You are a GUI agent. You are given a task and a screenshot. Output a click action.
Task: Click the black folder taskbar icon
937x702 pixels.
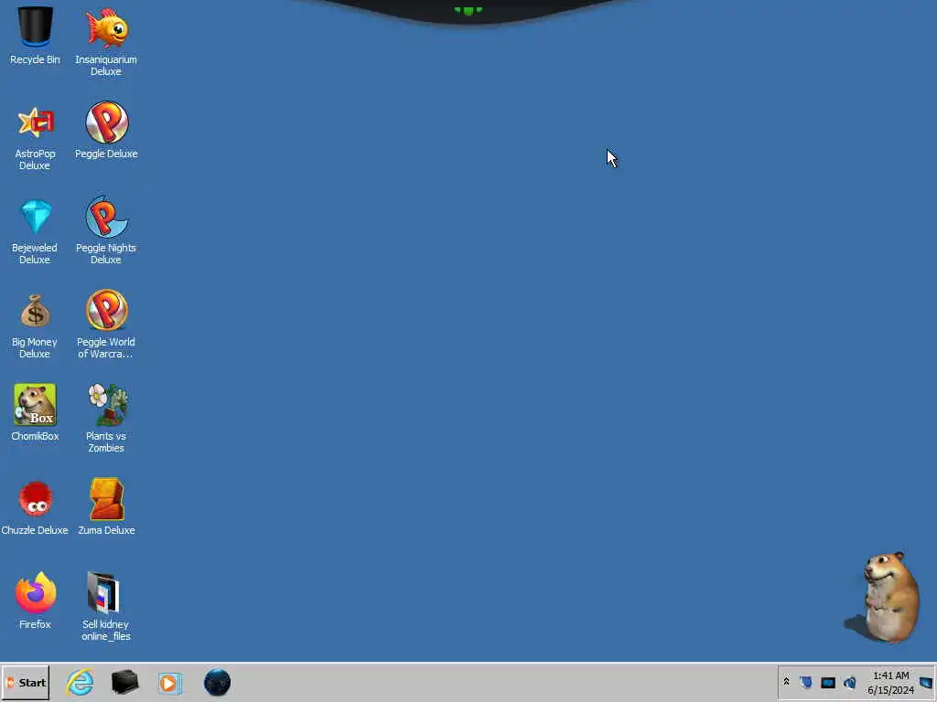[124, 682]
